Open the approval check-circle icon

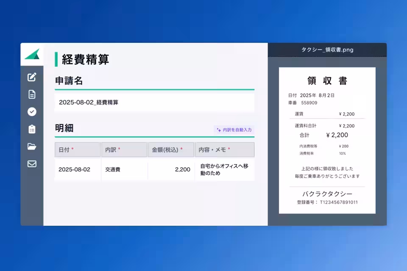tap(32, 112)
